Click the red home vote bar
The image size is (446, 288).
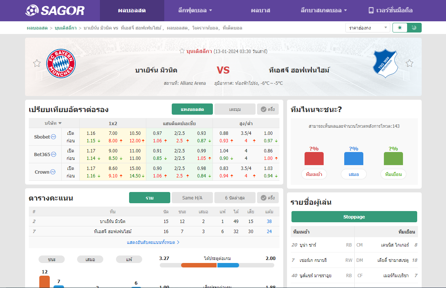pos(314,158)
